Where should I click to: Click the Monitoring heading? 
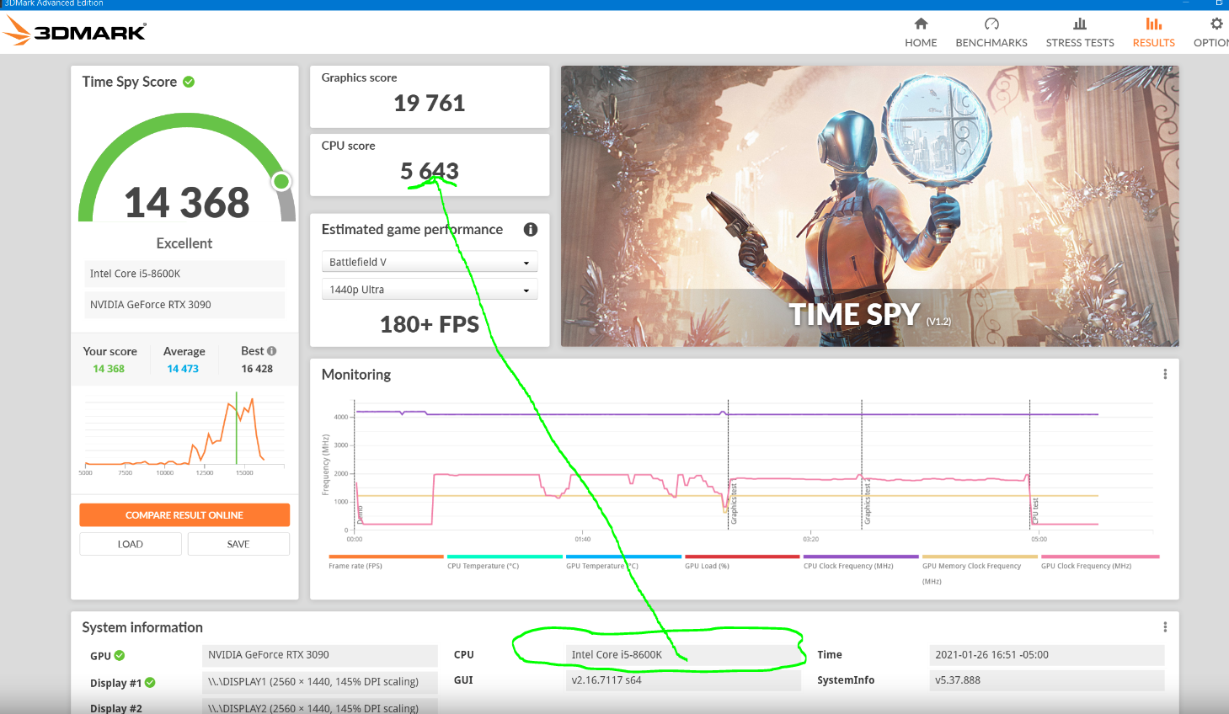tap(356, 375)
